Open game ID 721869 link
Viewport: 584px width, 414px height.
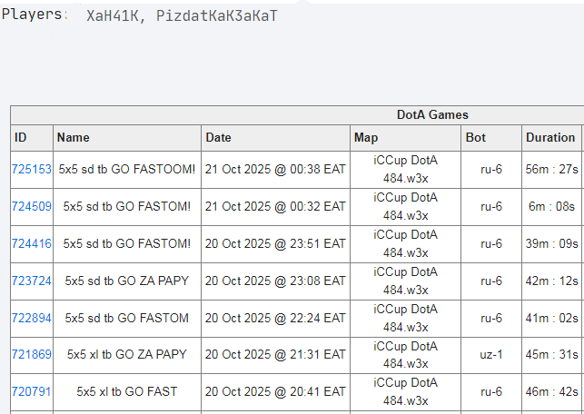(31, 355)
